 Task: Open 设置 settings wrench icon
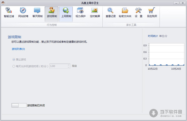[138, 13]
